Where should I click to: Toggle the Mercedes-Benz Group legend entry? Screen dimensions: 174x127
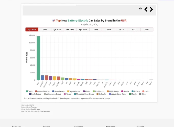point(84,94)
